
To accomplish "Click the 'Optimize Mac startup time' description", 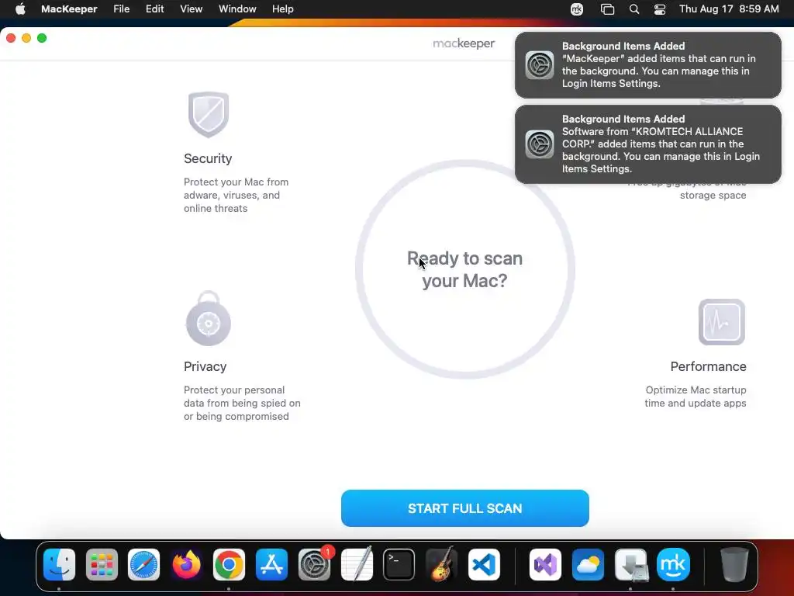I will [x=696, y=397].
